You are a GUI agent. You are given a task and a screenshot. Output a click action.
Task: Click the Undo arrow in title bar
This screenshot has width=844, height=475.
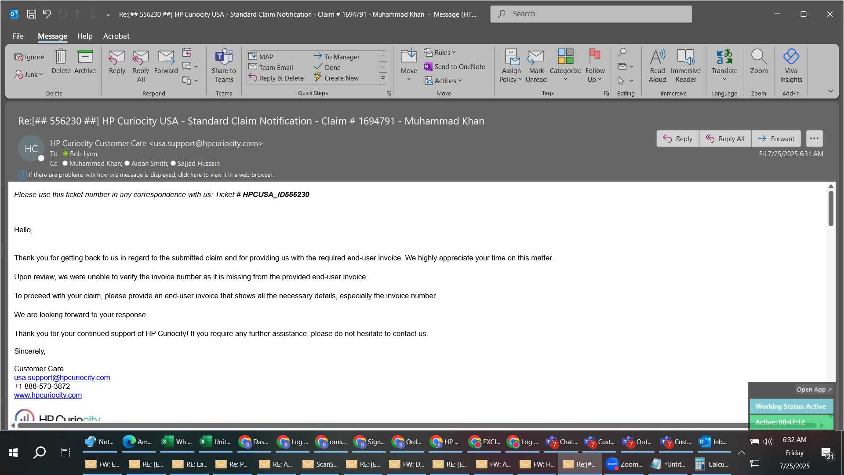tap(47, 14)
